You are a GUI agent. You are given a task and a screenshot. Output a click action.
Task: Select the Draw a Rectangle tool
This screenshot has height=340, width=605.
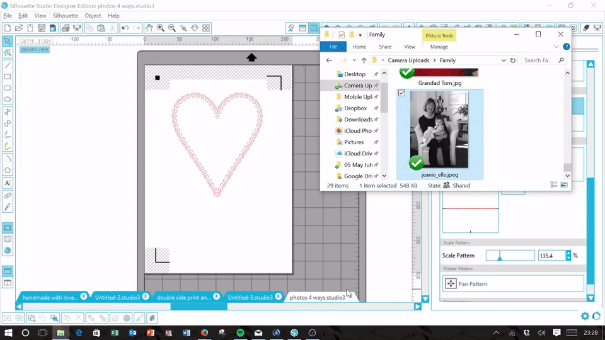click(8, 77)
